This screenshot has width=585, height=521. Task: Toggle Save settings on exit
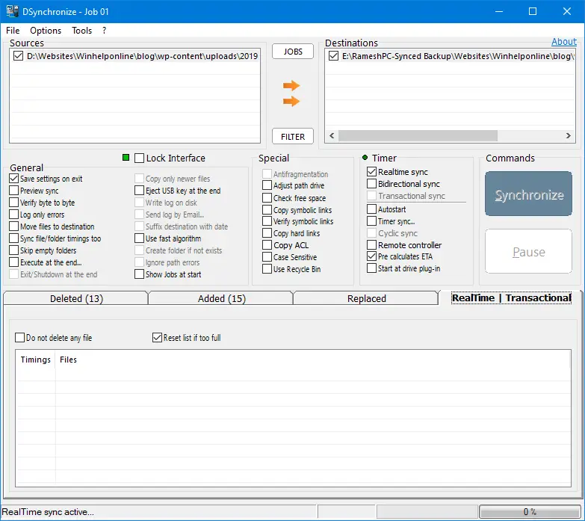pos(13,179)
